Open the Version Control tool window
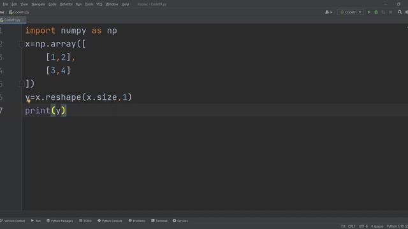Screen dimensions: 408x229 pyautogui.click(x=13, y=221)
